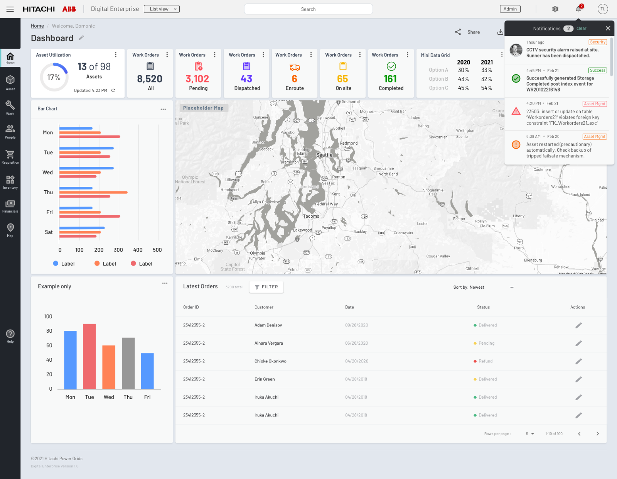Navigate to Inventory in the sidebar
The height and width of the screenshot is (479, 617).
click(x=10, y=182)
